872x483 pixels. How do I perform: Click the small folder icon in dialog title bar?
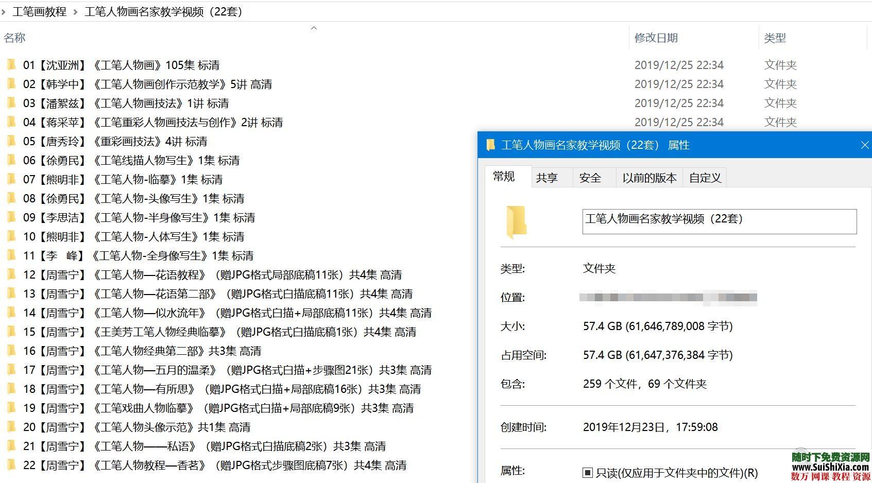tap(490, 145)
